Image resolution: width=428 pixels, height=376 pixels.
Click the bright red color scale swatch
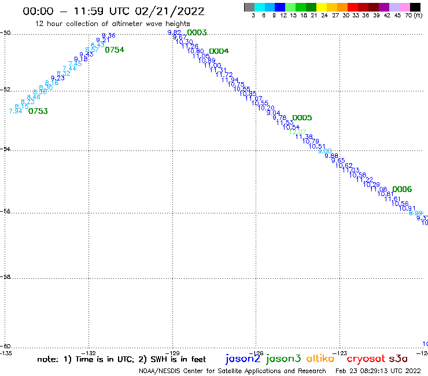(x=353, y=7)
